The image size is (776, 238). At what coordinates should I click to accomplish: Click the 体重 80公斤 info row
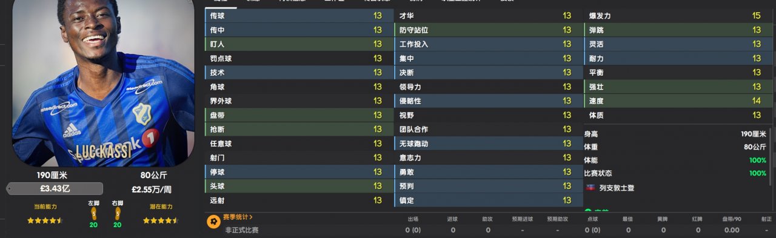675,147
